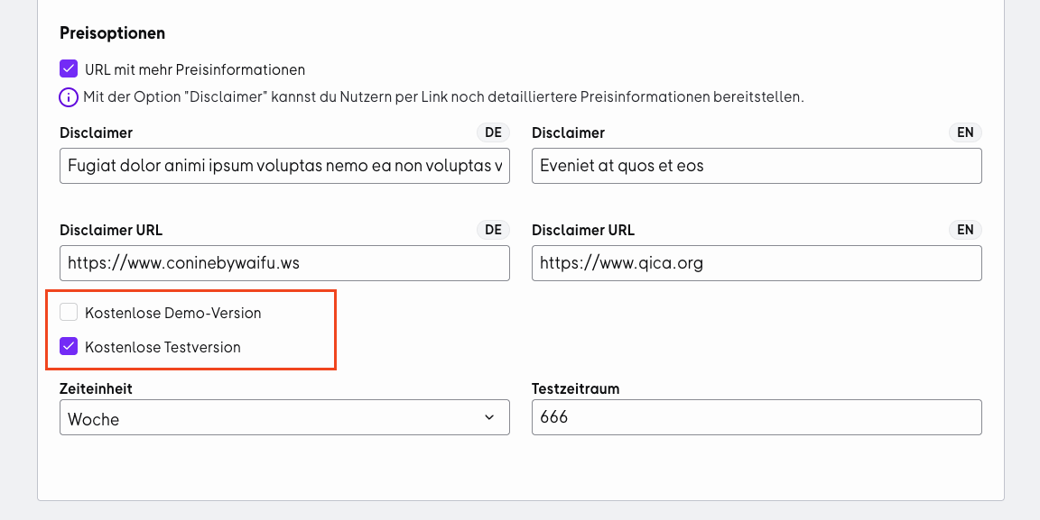Focus the German Disclaimer text field

tap(284, 166)
